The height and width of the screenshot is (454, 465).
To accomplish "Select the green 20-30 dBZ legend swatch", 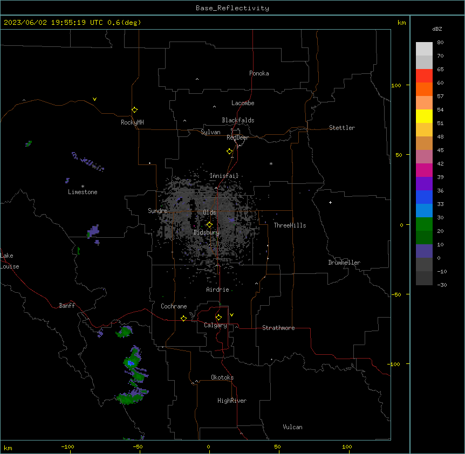I will pyautogui.click(x=424, y=224).
